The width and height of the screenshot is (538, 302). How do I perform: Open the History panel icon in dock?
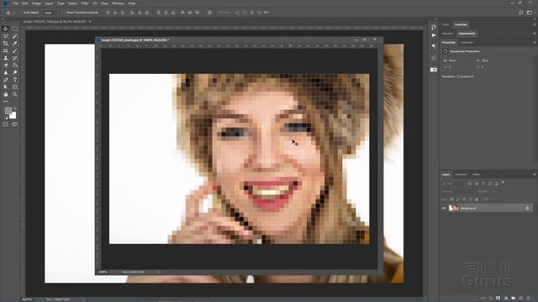pos(434,27)
